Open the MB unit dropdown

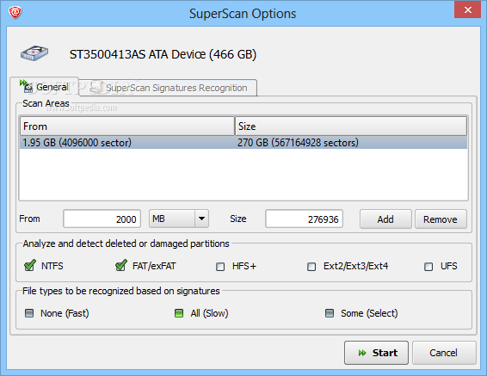coord(179,219)
